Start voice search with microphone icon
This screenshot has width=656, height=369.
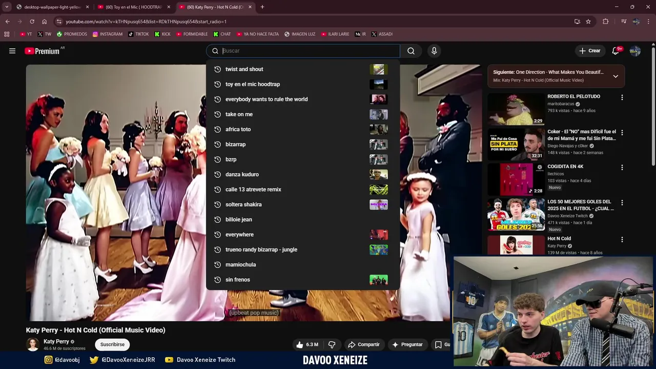pos(434,51)
